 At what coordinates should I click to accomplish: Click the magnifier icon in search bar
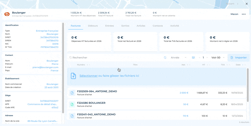click(70, 58)
